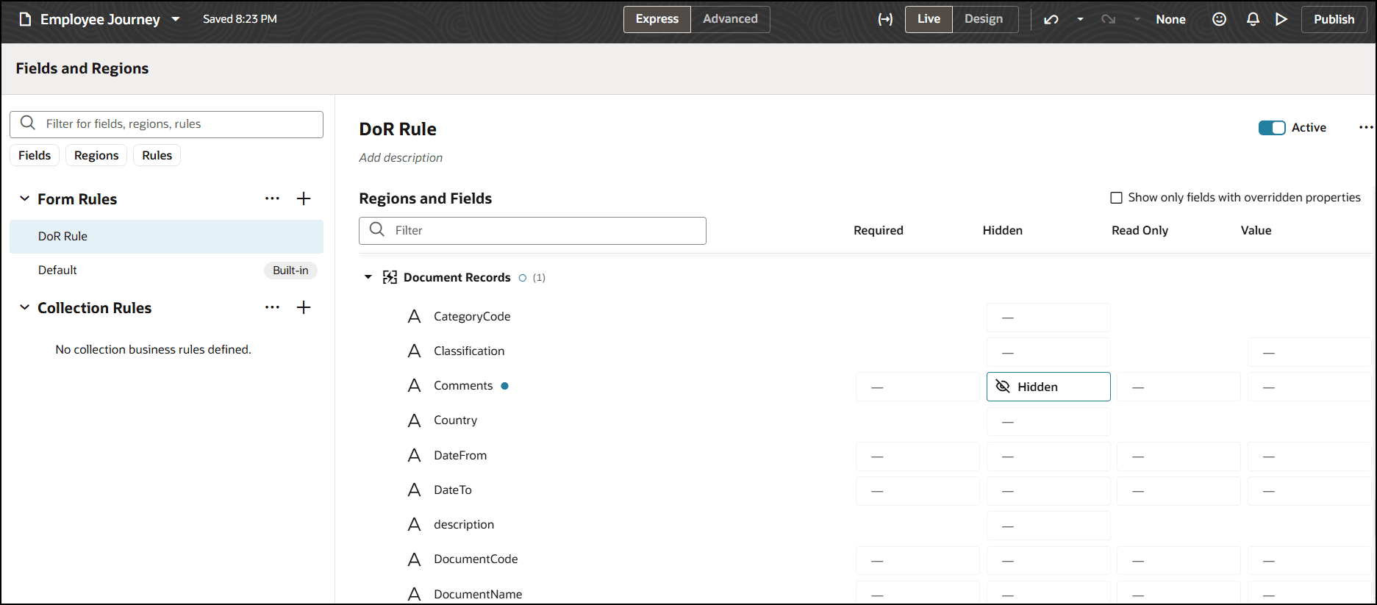Click the preview play icon
This screenshot has width=1377, height=605.
[x=1281, y=19]
